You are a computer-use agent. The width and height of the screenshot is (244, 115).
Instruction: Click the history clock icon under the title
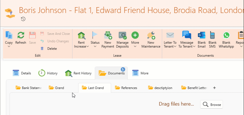coord(23,19)
